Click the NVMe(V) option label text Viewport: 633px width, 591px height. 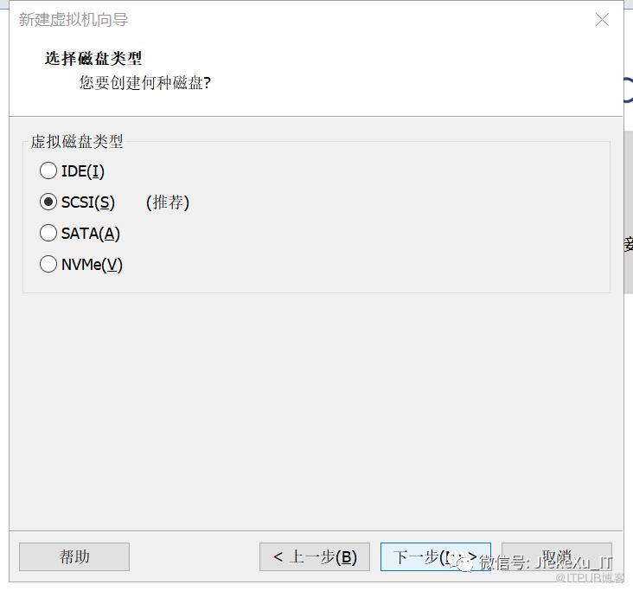[x=92, y=264]
